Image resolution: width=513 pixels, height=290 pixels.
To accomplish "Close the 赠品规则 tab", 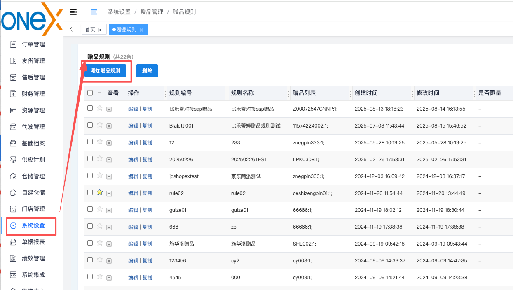I will 141,30.
